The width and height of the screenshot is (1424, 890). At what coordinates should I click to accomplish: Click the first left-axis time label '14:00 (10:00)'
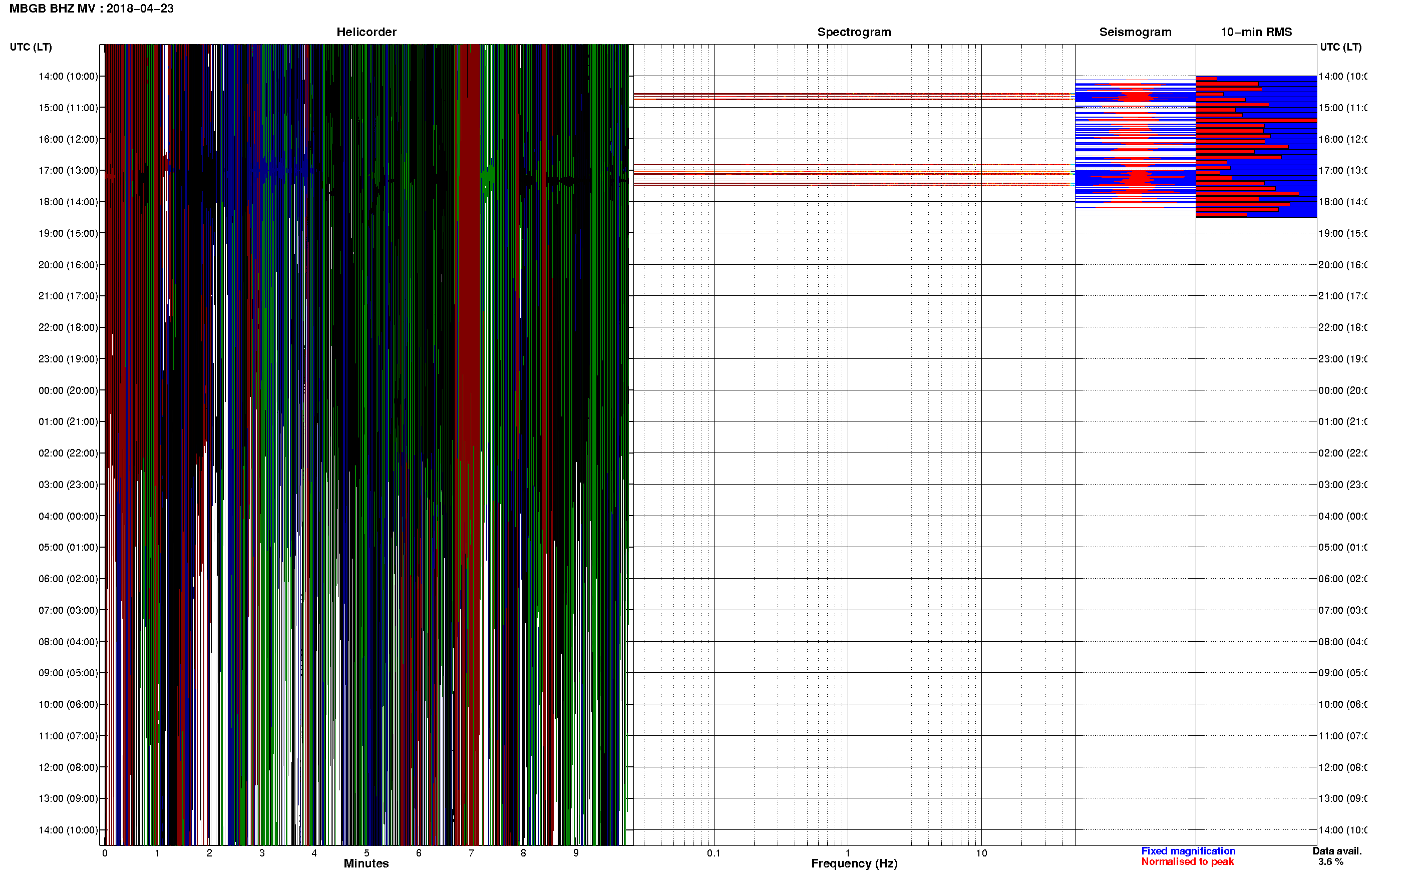pyautogui.click(x=68, y=76)
